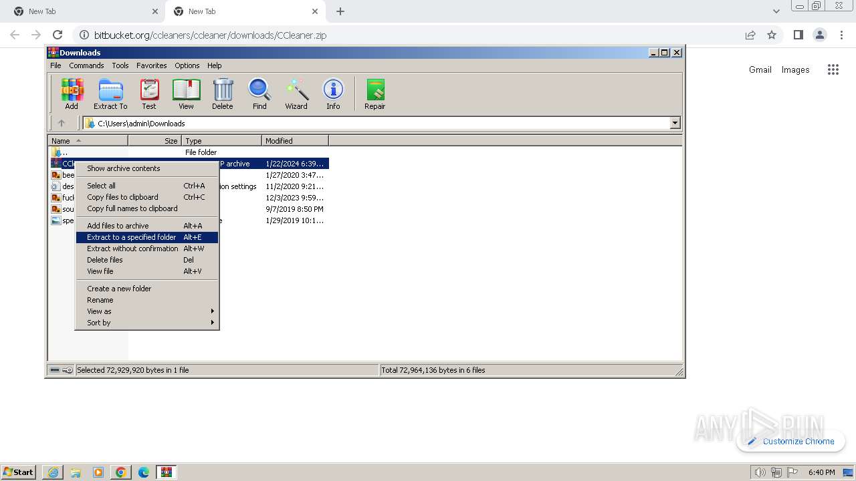Click the key icon in status bar

68,370
